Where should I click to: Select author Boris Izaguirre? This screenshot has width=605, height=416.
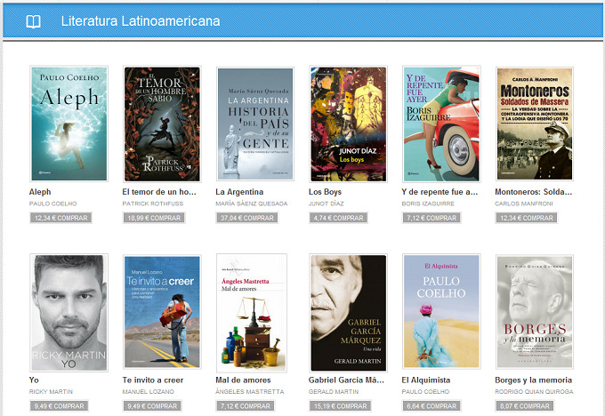pos(428,204)
